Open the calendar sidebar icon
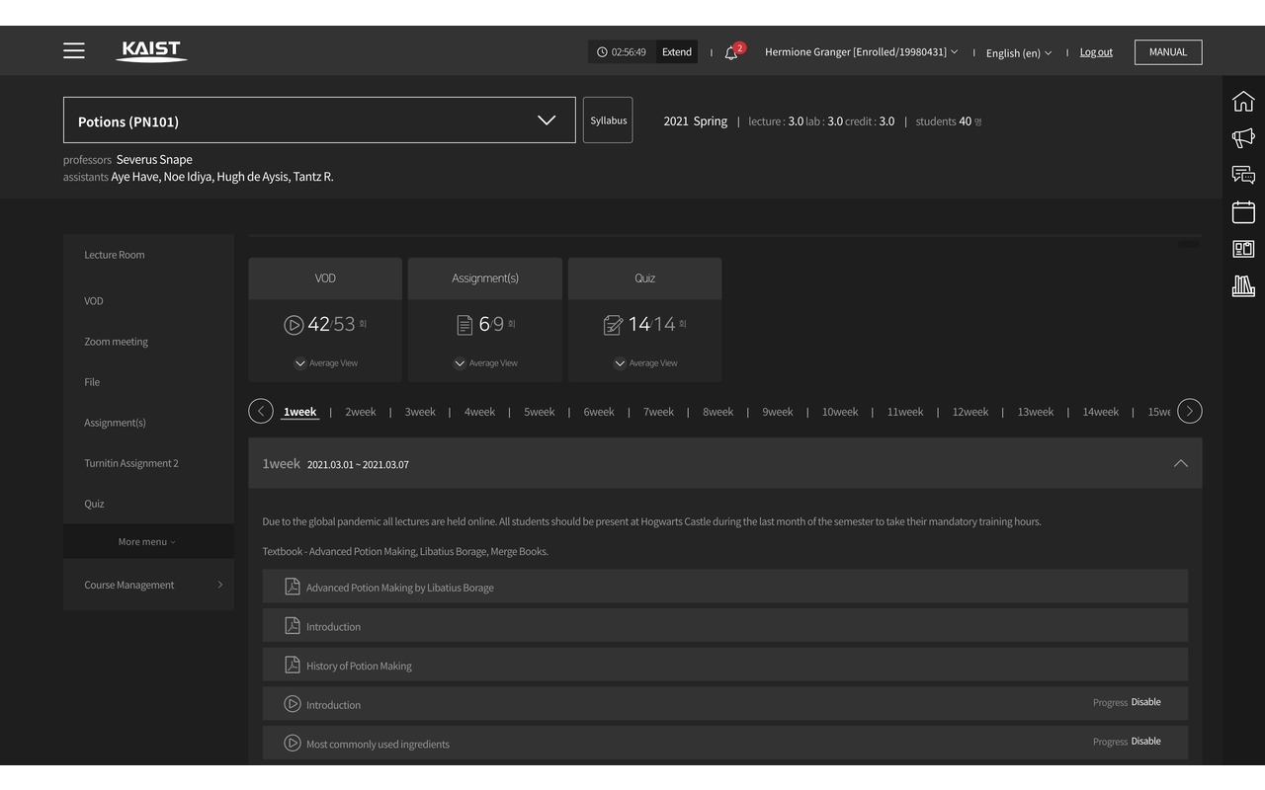Image resolution: width=1265 pixels, height=790 pixels. tap(1243, 211)
